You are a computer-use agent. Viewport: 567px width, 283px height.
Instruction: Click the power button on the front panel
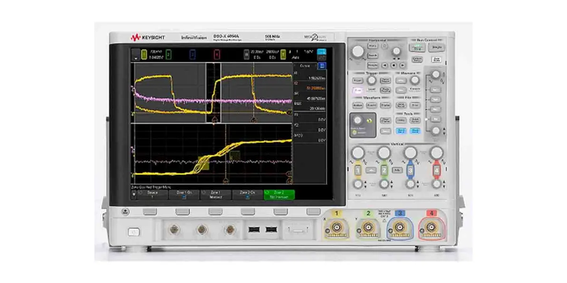coord(133,232)
